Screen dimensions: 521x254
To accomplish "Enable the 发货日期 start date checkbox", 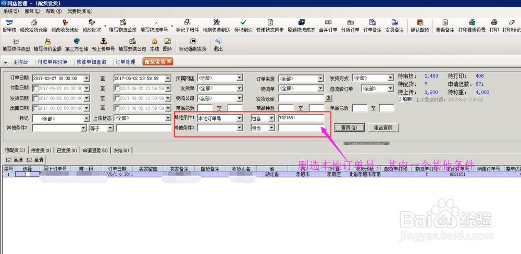I will tap(36, 98).
